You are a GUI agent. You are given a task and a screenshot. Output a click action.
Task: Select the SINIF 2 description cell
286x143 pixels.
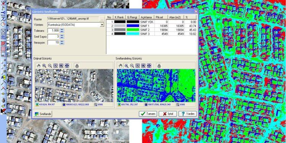(147, 29)
